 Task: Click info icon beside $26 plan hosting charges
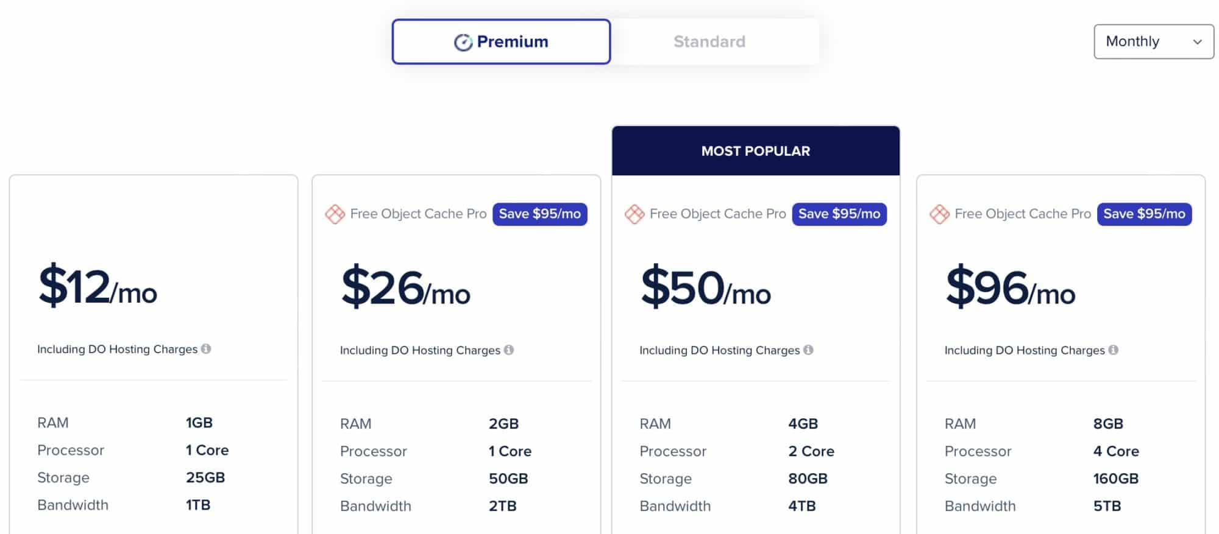tap(509, 350)
